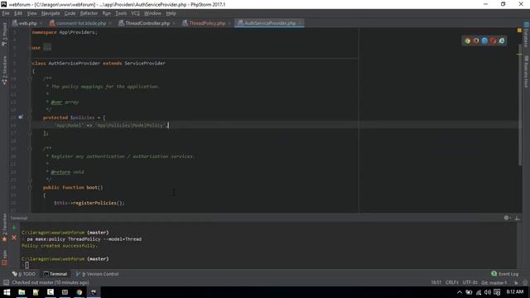The image size is (530, 298).
Task: Open the Structure side panel
Action: pos(4,70)
